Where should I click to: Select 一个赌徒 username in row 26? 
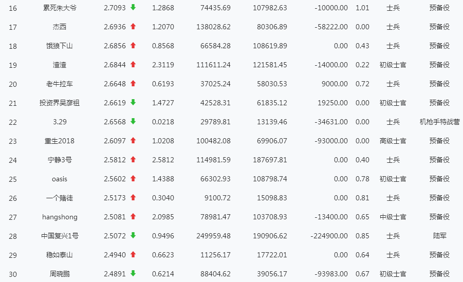click(x=60, y=198)
